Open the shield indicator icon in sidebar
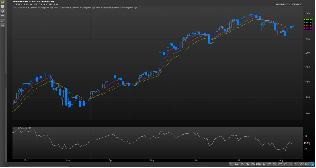This screenshot has width=316, height=168. pos(2,6)
